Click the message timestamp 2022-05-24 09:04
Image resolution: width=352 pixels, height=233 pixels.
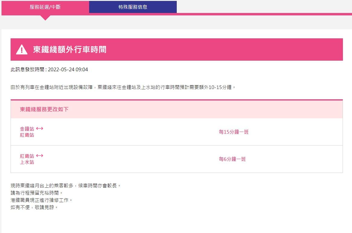pyautogui.click(x=68, y=70)
